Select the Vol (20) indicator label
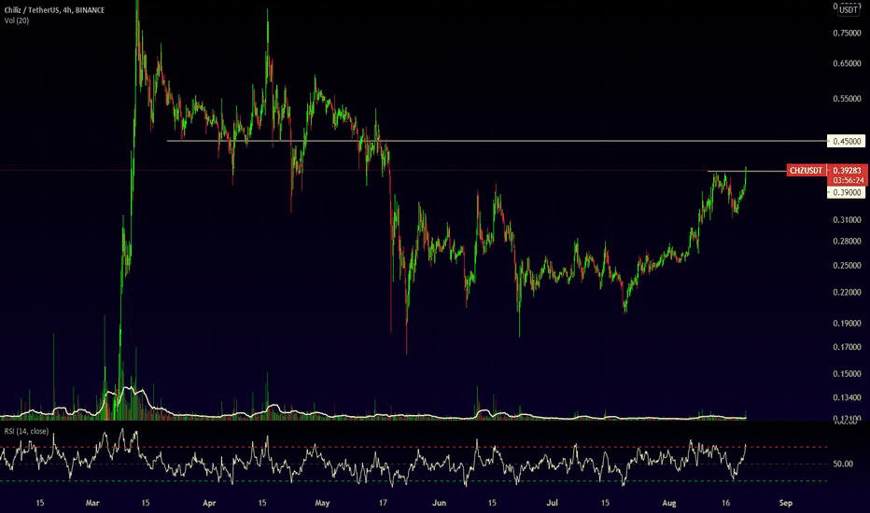 click(x=17, y=21)
